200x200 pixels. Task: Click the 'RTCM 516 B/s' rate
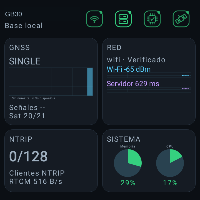tap(36, 181)
